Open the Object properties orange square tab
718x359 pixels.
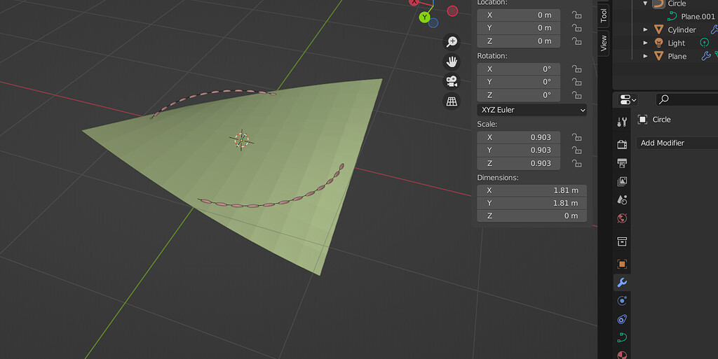tap(622, 264)
